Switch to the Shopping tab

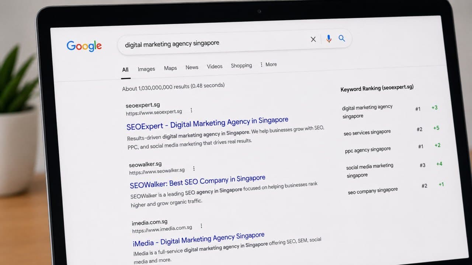242,66
